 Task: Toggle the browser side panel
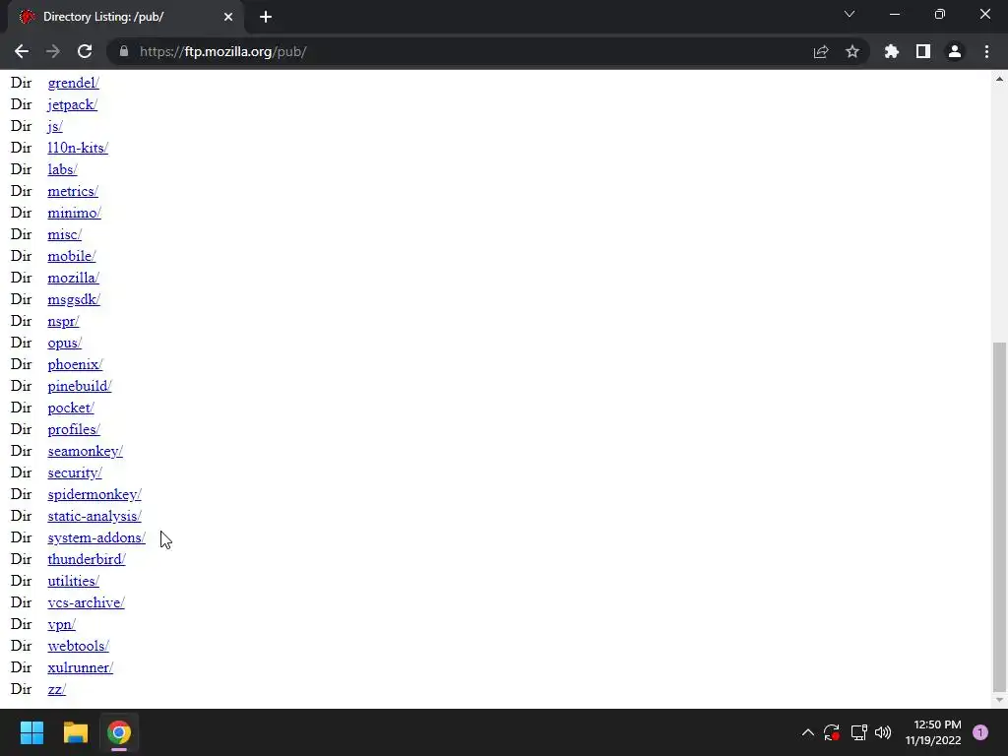pyautogui.click(x=923, y=51)
